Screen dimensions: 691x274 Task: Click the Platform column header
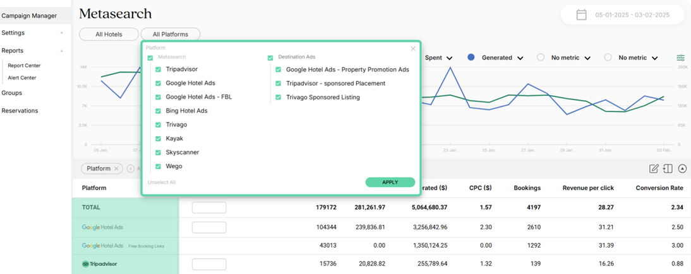[94, 188]
